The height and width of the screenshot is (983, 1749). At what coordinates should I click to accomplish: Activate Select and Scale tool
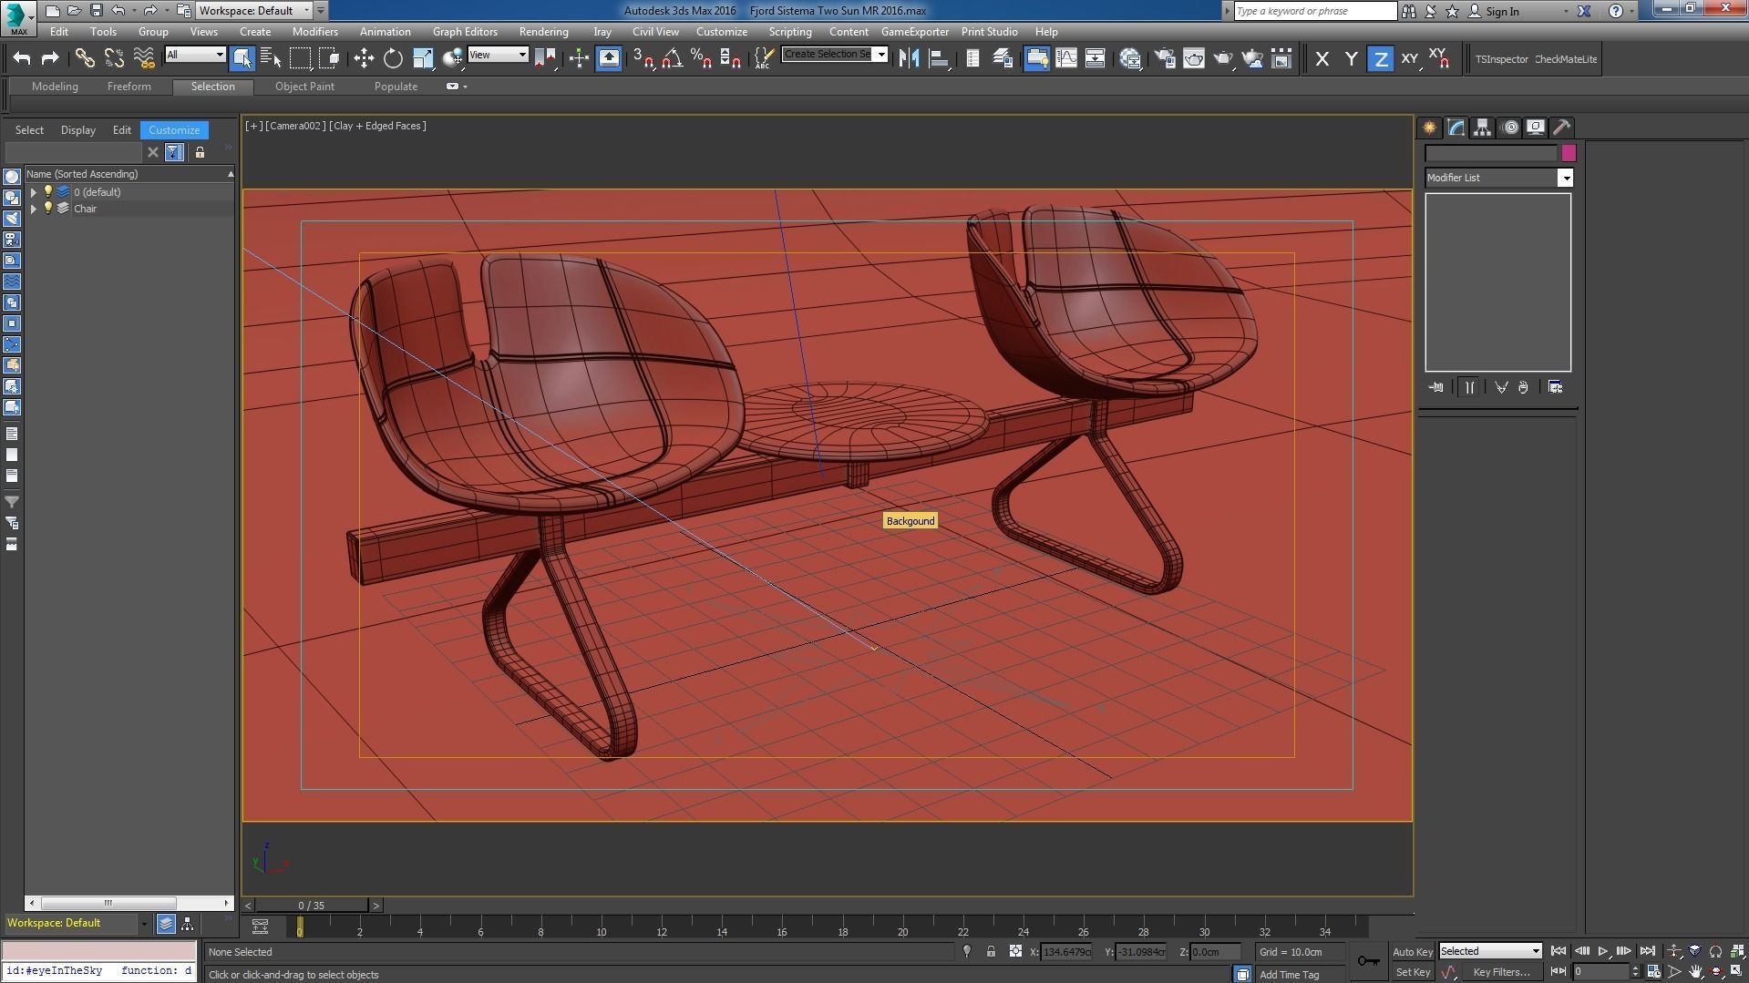(x=423, y=59)
